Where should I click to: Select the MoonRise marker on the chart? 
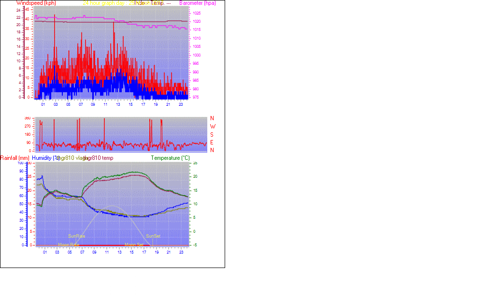pos(68,245)
